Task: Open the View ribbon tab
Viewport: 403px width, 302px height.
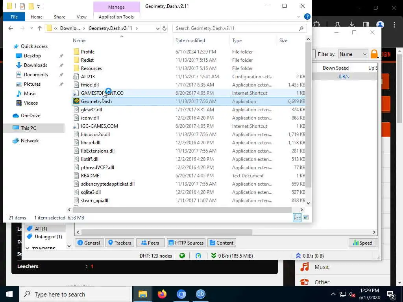Action: tap(81, 17)
